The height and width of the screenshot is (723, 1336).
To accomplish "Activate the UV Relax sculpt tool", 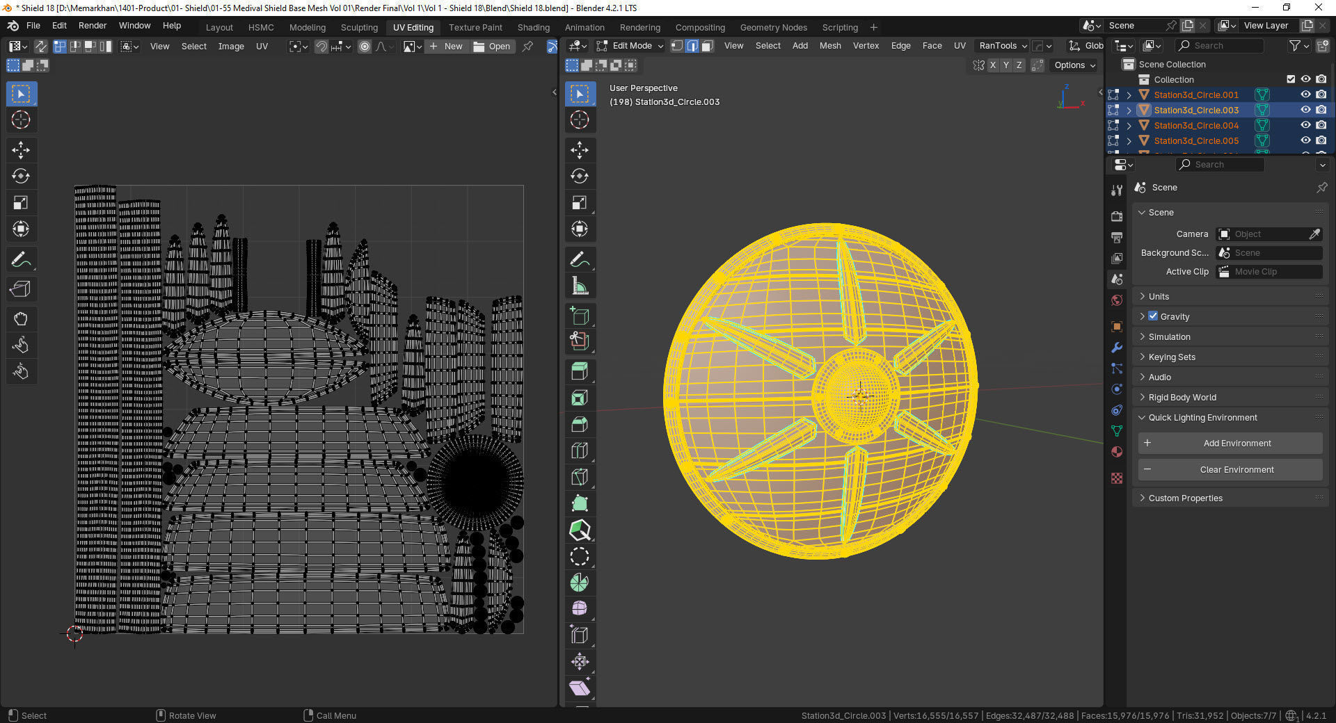I will pyautogui.click(x=21, y=346).
